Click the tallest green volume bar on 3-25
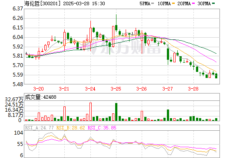This screenshot has height=158, width=226. (116, 112)
